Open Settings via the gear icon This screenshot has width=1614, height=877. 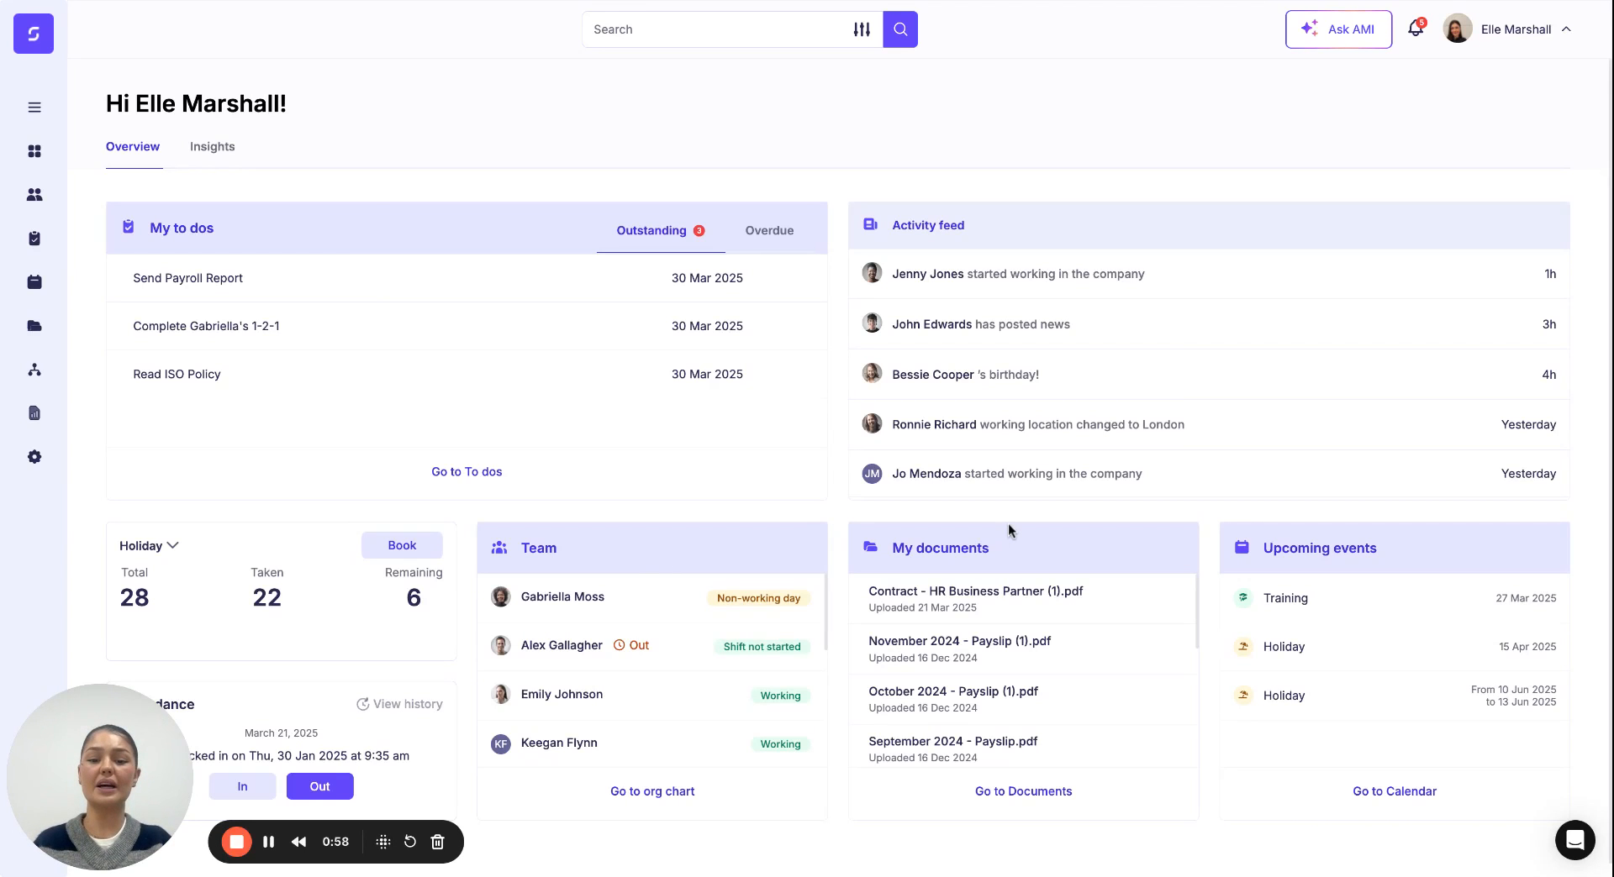(x=34, y=456)
